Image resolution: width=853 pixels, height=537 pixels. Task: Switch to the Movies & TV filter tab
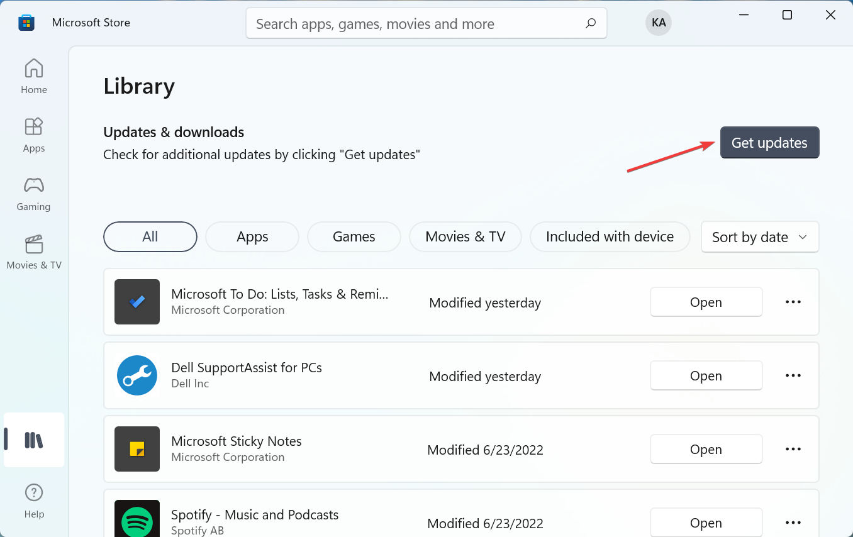[x=465, y=236]
